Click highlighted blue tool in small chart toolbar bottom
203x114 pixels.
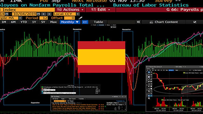[149, 96]
